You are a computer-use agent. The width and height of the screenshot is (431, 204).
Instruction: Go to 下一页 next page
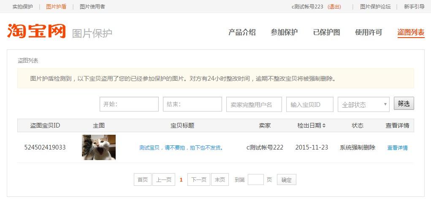(x=199, y=180)
